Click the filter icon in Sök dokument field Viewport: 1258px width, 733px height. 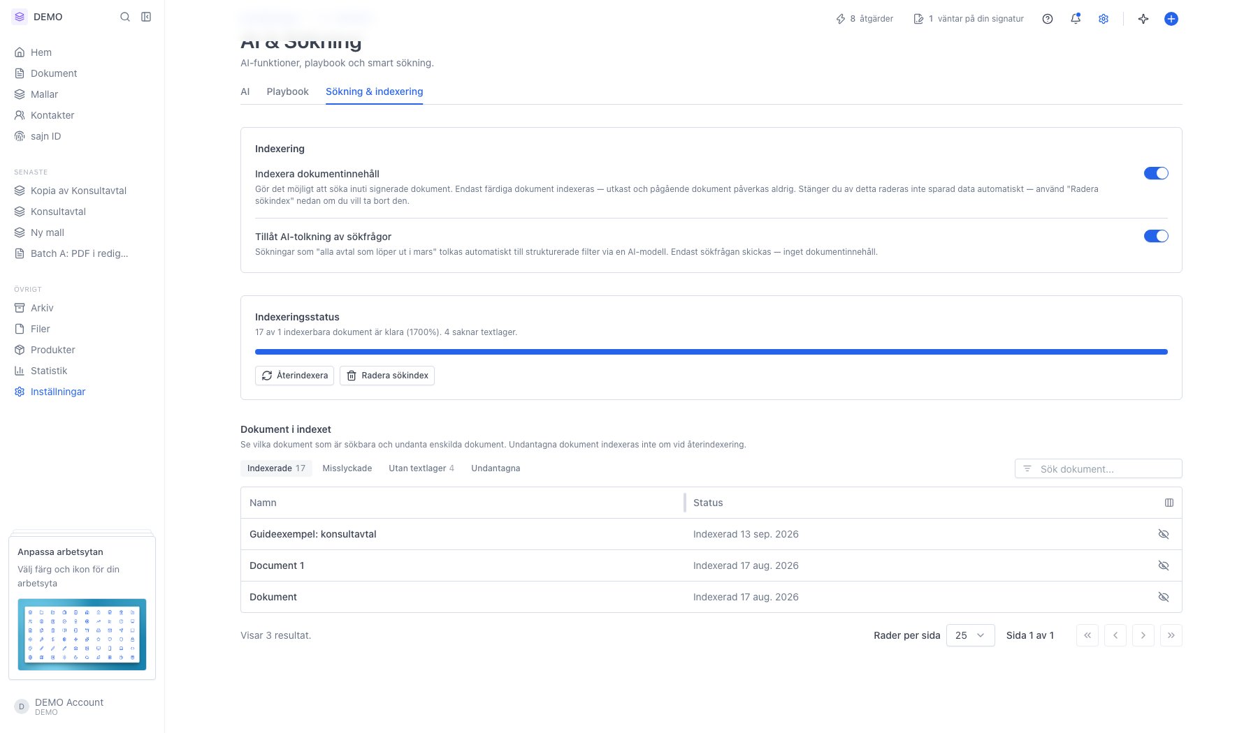pos(1027,468)
